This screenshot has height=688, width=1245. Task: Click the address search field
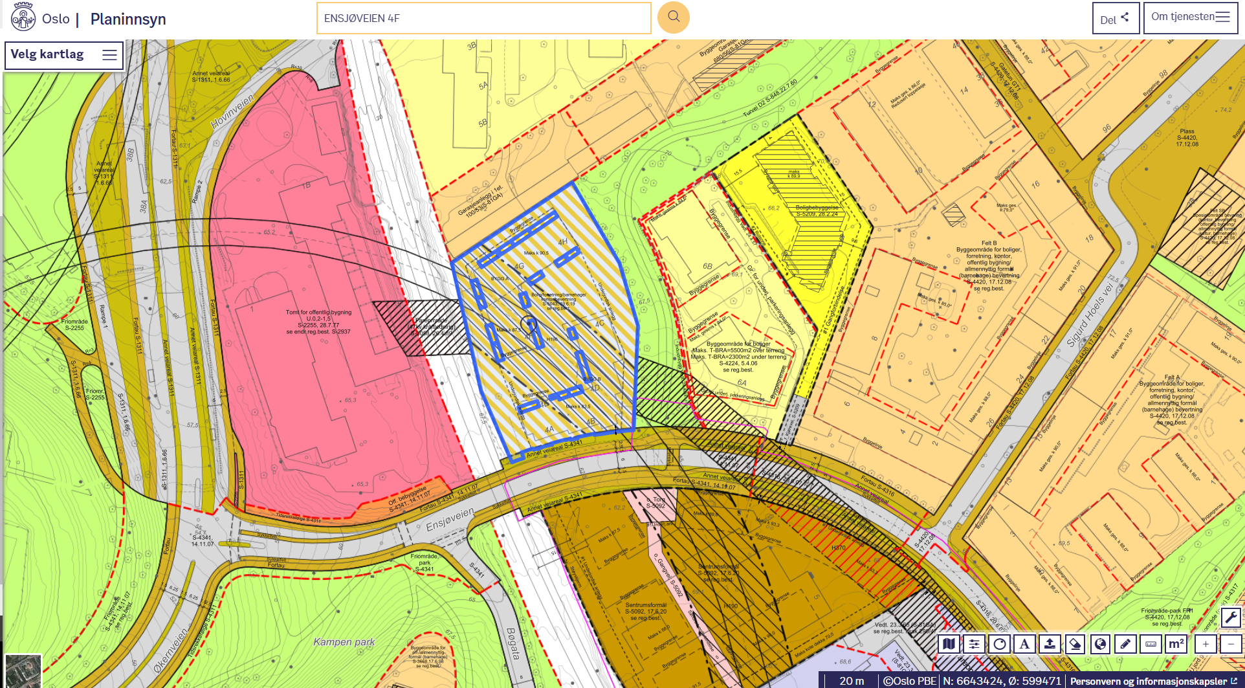(x=483, y=18)
